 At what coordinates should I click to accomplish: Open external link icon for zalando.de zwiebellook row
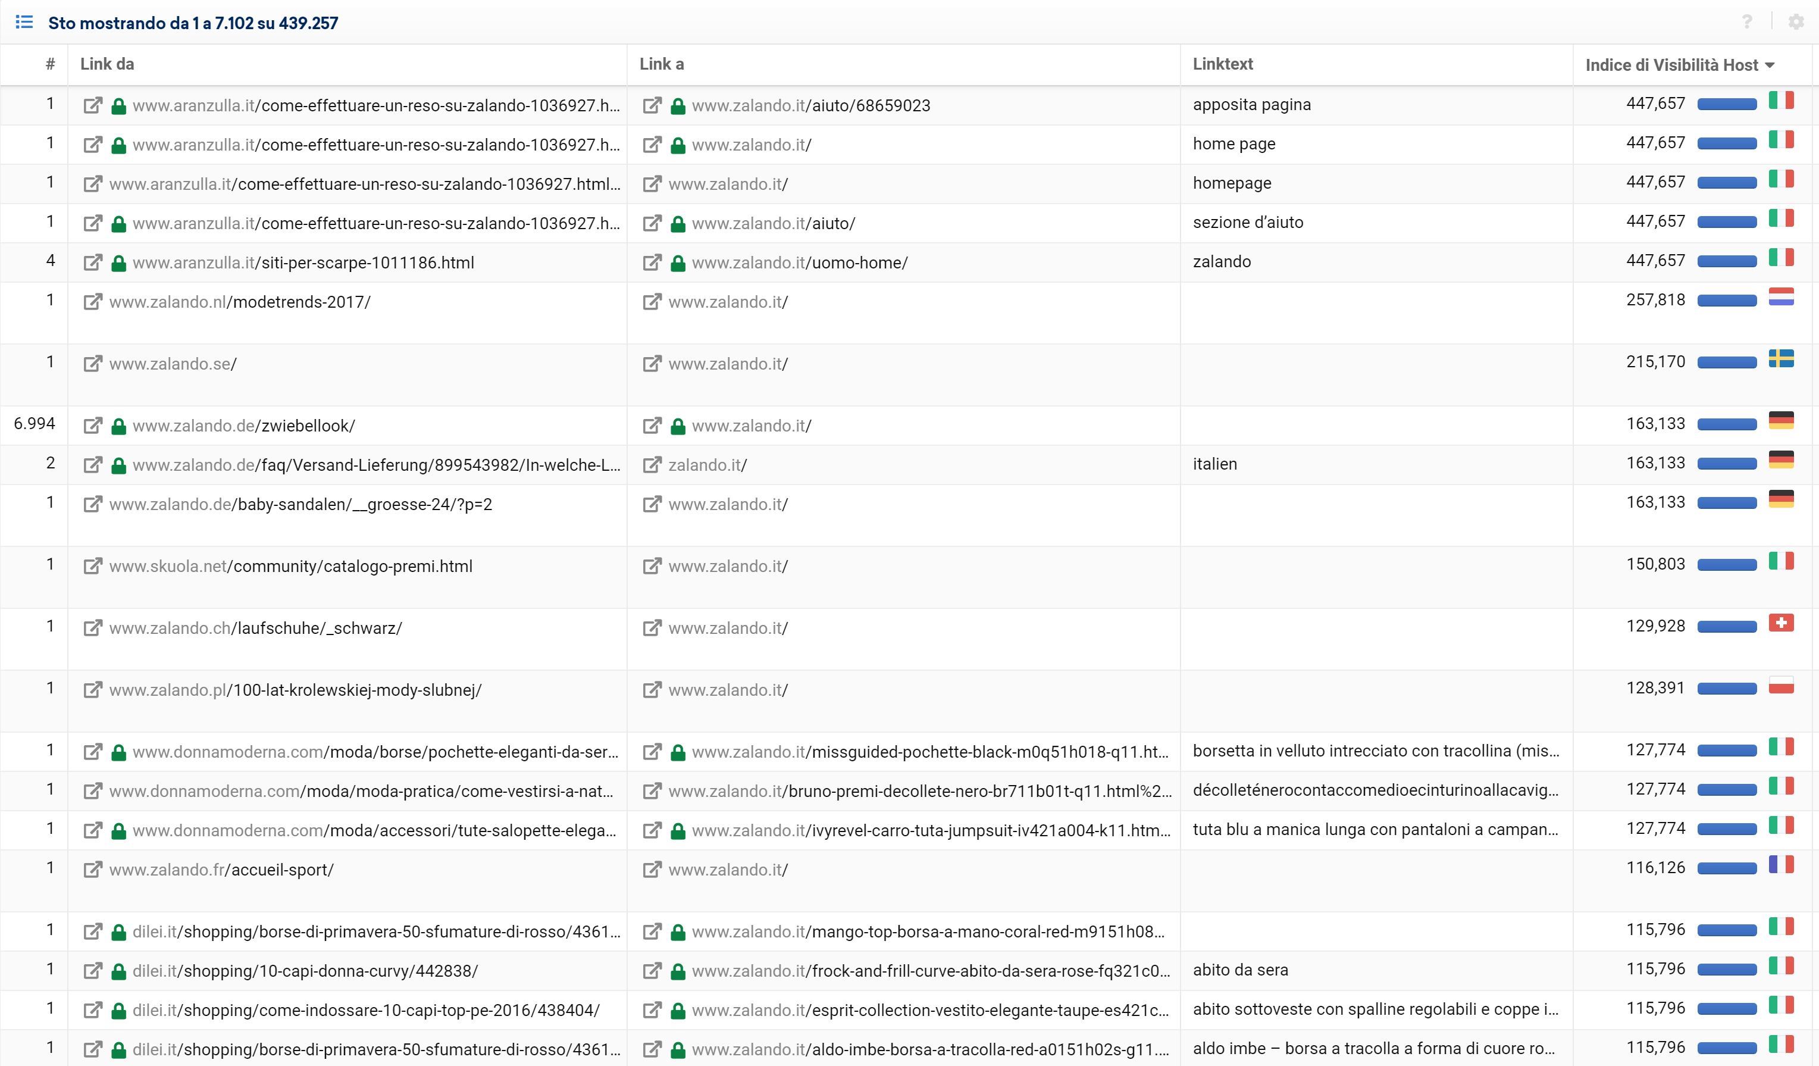point(92,426)
